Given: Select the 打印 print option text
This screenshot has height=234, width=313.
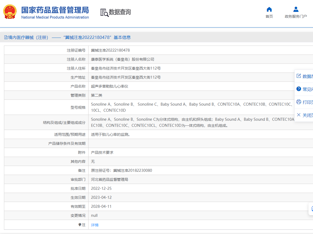Looking at the screenshot, I should pos(308,102).
